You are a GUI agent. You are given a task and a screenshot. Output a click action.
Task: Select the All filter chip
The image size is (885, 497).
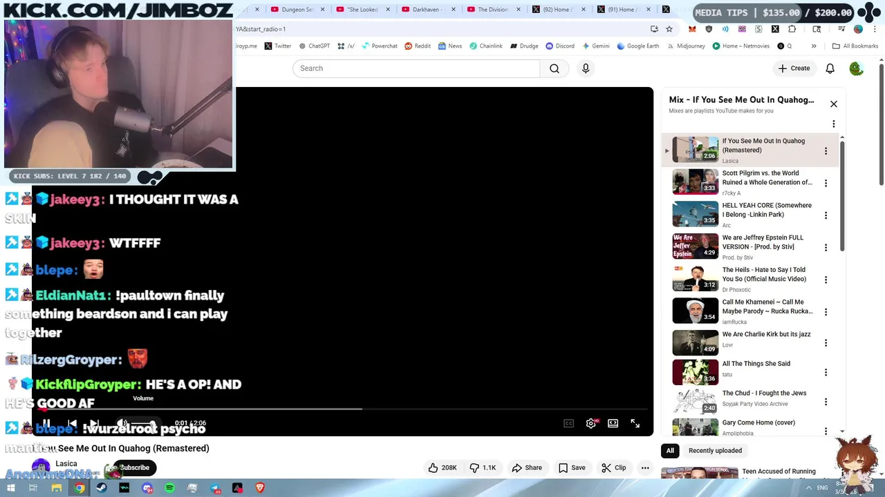tap(670, 451)
